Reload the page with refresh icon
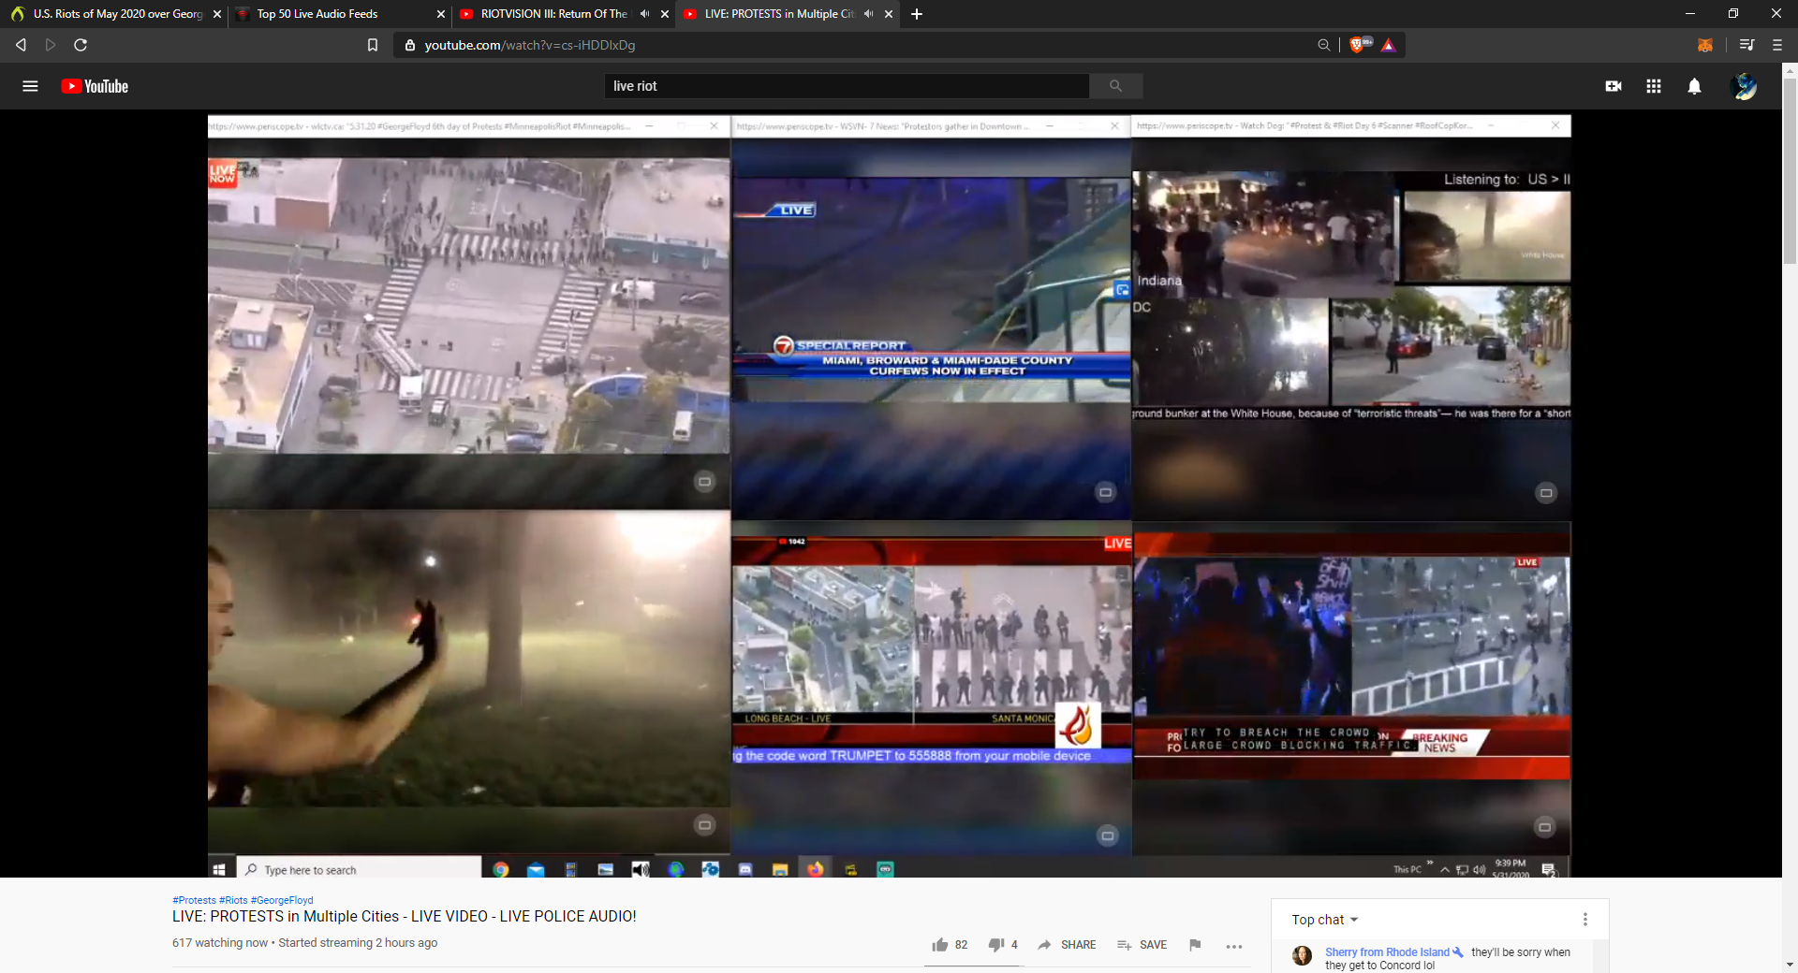The image size is (1798, 973). click(x=81, y=45)
